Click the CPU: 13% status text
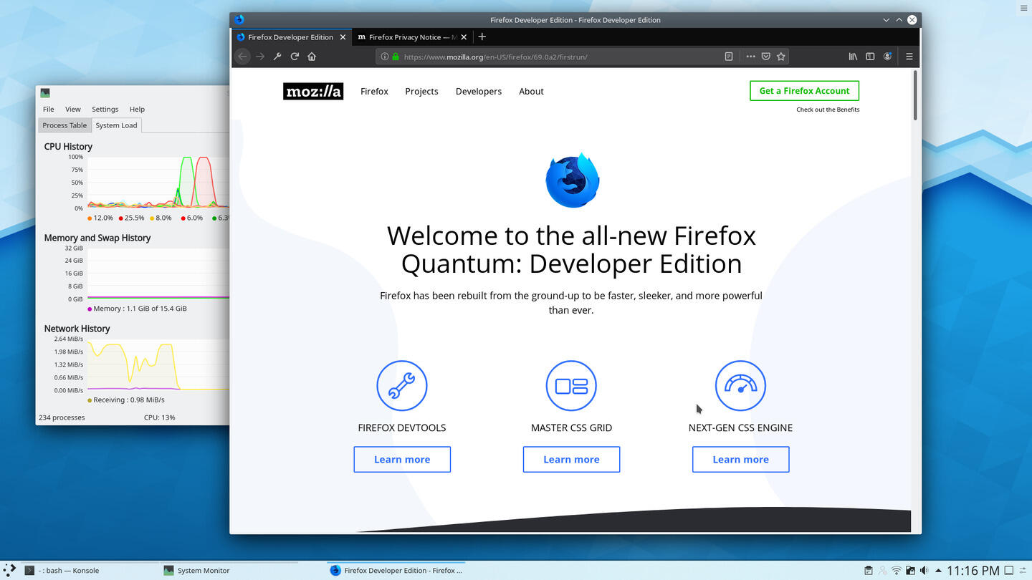The image size is (1032, 580). (159, 417)
